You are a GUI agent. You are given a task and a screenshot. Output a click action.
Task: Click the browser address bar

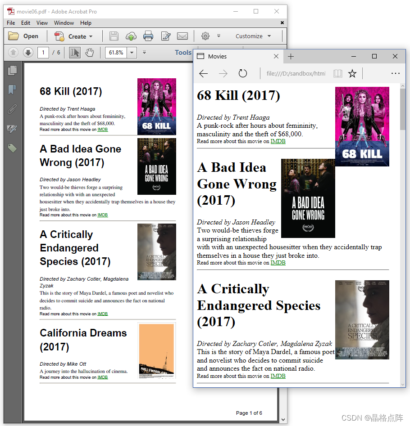tap(296, 73)
